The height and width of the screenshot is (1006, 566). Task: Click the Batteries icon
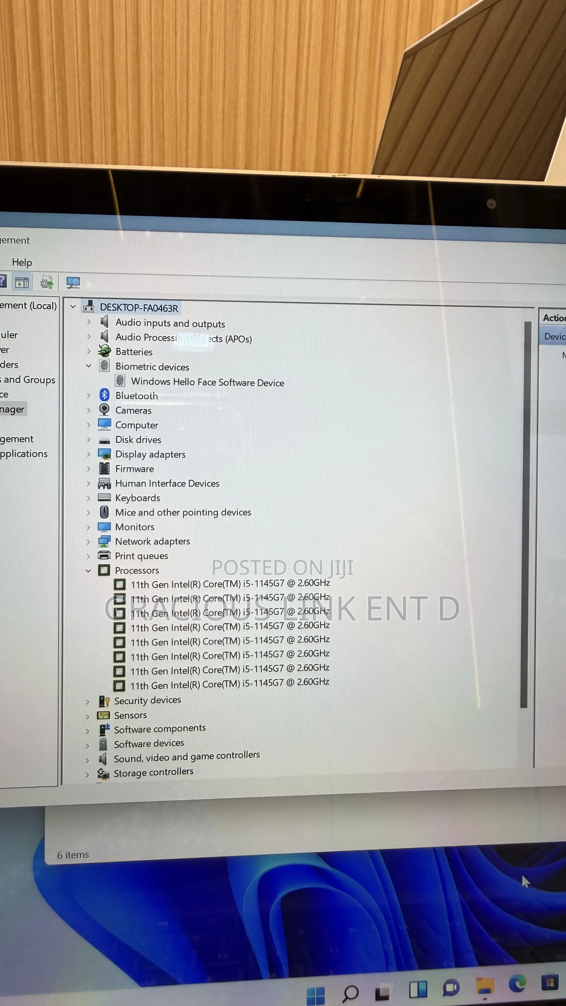pos(104,351)
